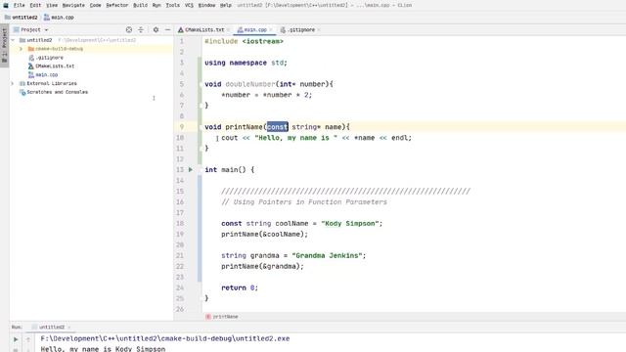
Task: Click the untitled2.exe path in console output
Action: (165, 338)
